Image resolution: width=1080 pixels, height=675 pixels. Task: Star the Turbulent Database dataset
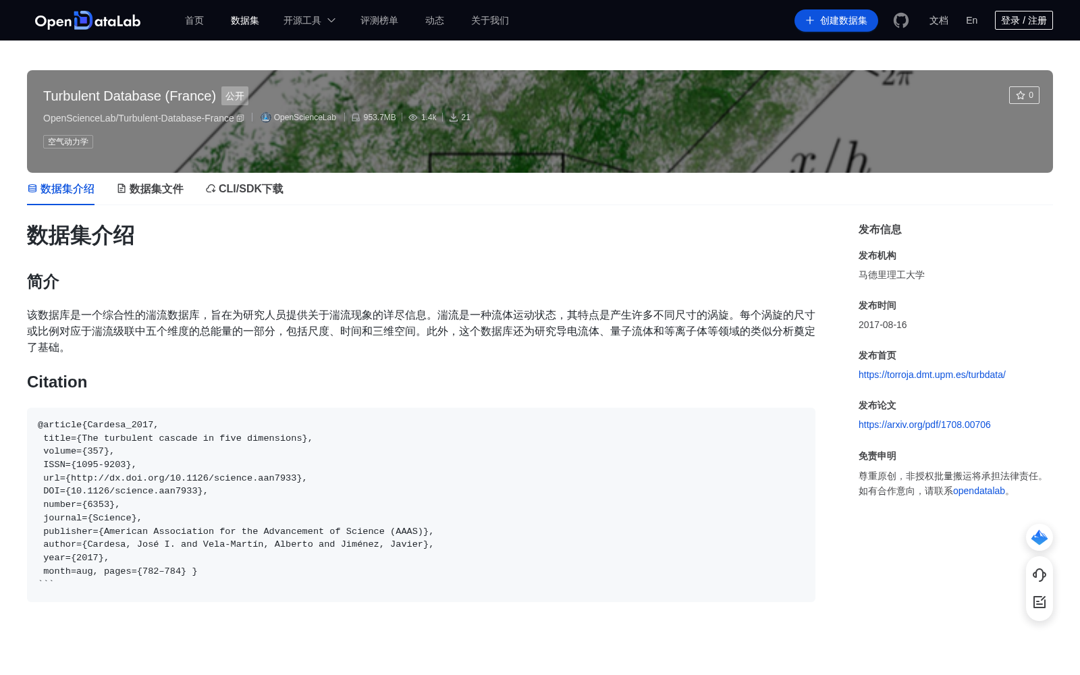(x=1024, y=95)
